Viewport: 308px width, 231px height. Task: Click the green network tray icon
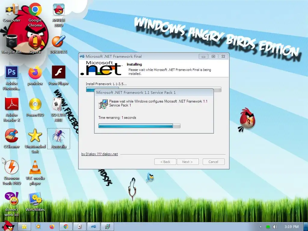(x=268, y=227)
